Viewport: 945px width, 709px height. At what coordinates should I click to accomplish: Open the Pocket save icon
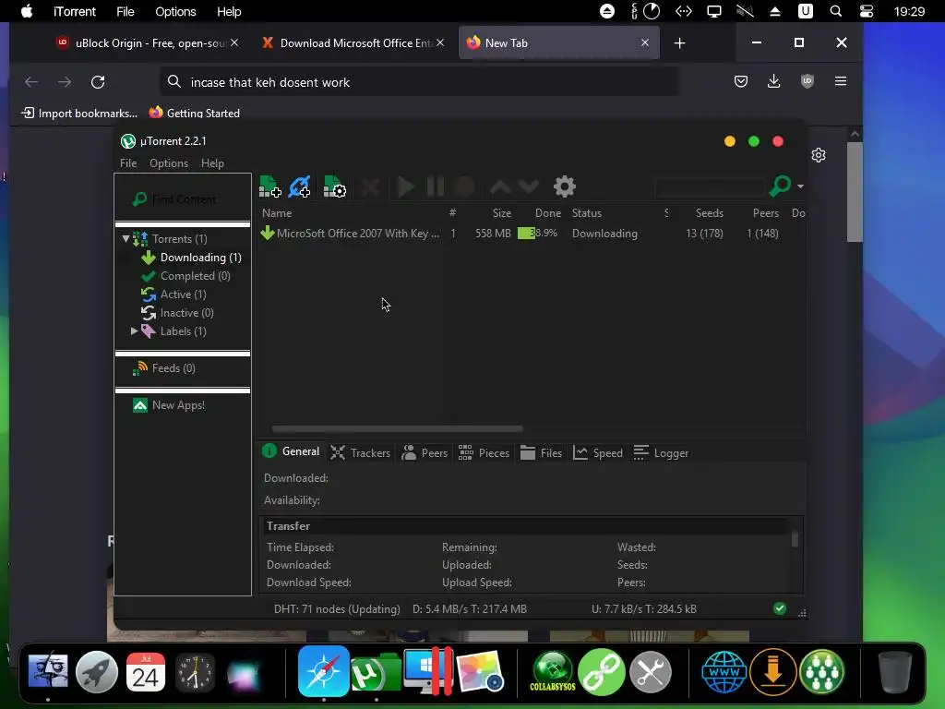(741, 81)
